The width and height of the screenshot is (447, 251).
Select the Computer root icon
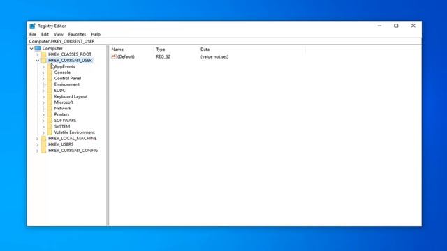point(37,48)
